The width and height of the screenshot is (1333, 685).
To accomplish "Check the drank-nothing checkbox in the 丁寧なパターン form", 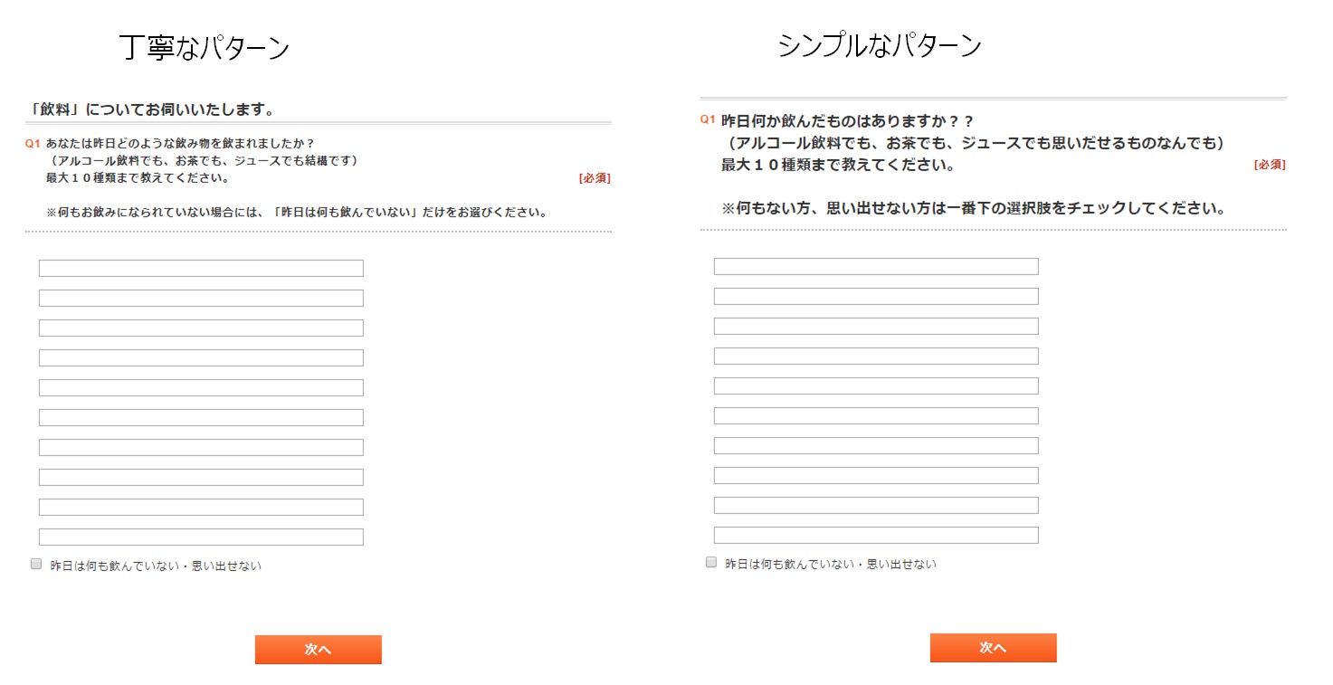I will point(36,564).
